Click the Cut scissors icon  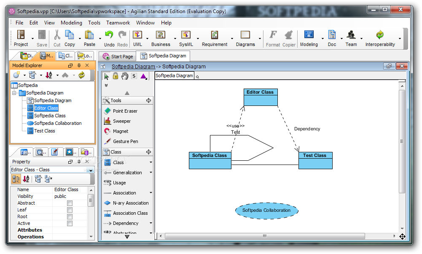57,35
